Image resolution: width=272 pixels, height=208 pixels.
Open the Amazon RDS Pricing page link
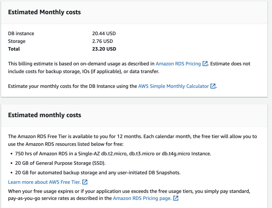(142, 198)
